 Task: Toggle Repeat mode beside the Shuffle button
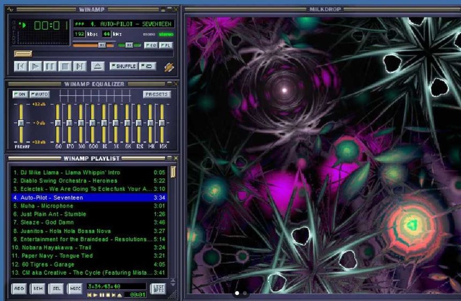[147, 66]
